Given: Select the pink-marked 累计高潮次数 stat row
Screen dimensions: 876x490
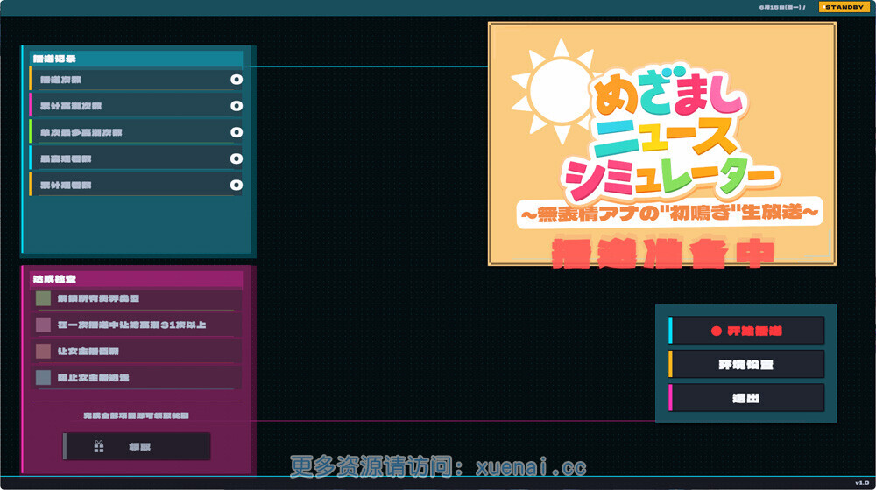Looking at the screenshot, I should pos(137,106).
